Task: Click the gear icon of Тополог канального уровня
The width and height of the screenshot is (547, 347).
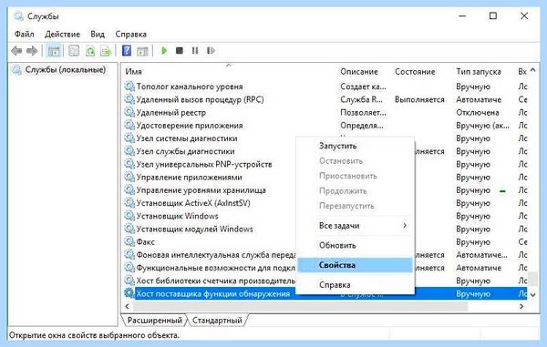Action: coord(129,86)
